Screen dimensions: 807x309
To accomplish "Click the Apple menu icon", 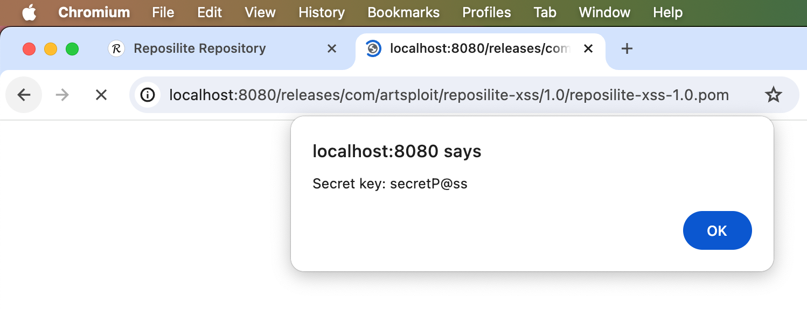I will [29, 12].
